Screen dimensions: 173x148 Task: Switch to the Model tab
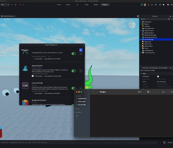tap(96, 5)
